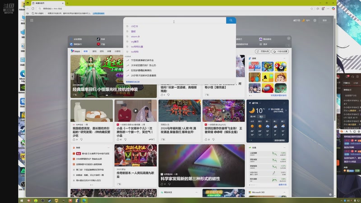Viewport: 361px width, 203px height.
Task: Open the Windows Start button
Action: point(22,200)
